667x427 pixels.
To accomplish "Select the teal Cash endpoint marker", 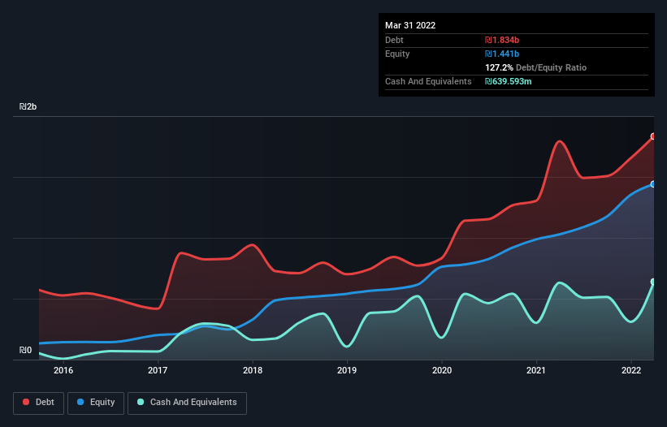I will [653, 282].
